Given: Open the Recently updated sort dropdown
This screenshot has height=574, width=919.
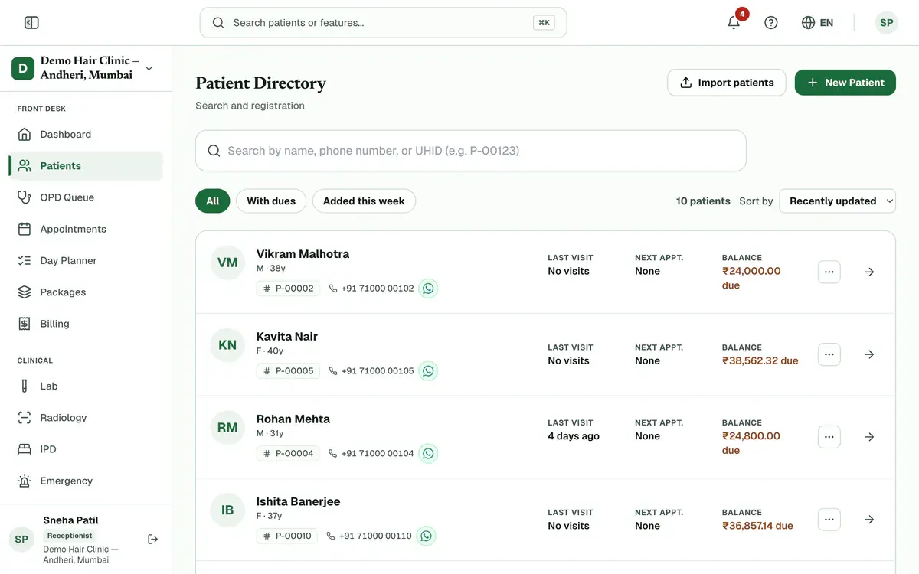Looking at the screenshot, I should [837, 201].
